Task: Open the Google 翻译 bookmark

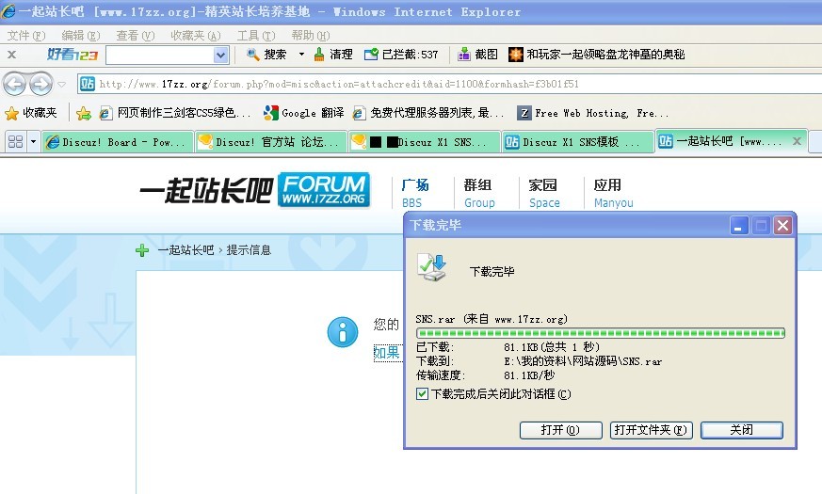Action: pos(304,113)
